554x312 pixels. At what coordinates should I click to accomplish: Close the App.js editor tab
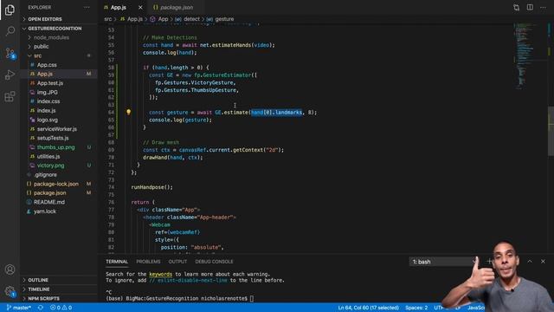pos(140,8)
